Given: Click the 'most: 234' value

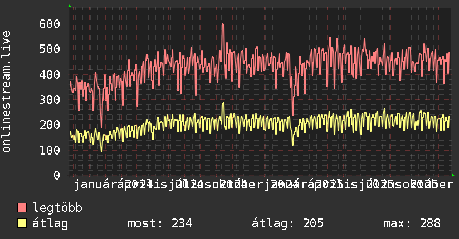Looking at the screenshot, I should [x=160, y=223].
